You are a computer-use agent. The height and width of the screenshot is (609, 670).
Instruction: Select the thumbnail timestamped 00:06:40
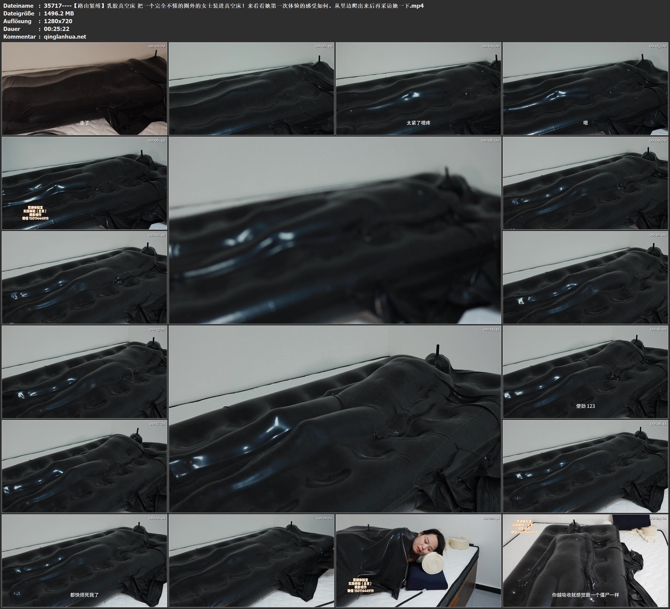point(84,183)
